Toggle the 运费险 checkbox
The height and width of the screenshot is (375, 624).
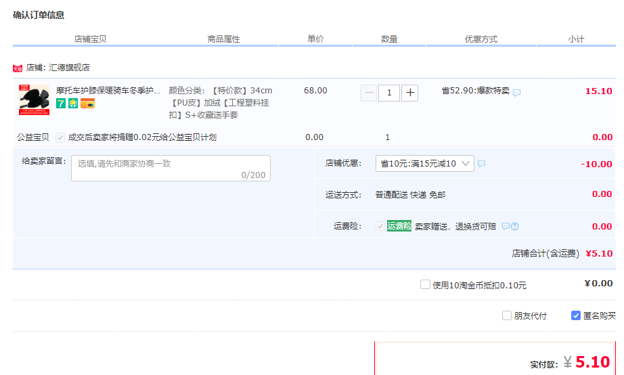380,226
